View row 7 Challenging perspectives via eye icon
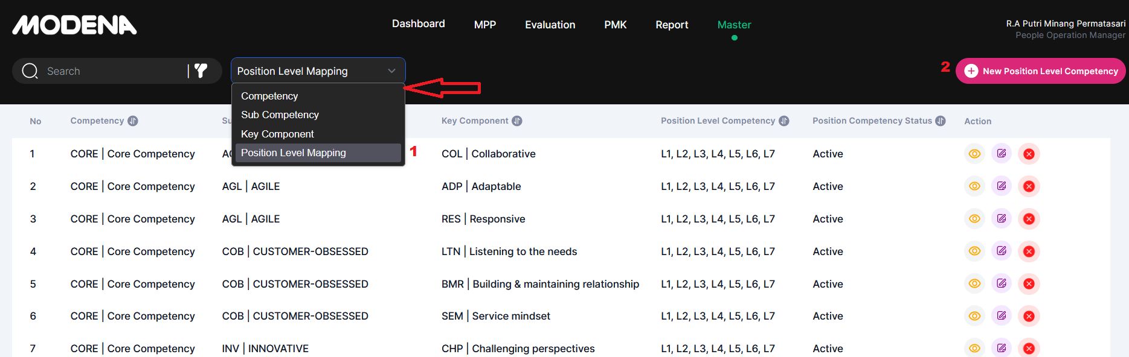The image size is (1129, 357). click(x=974, y=348)
